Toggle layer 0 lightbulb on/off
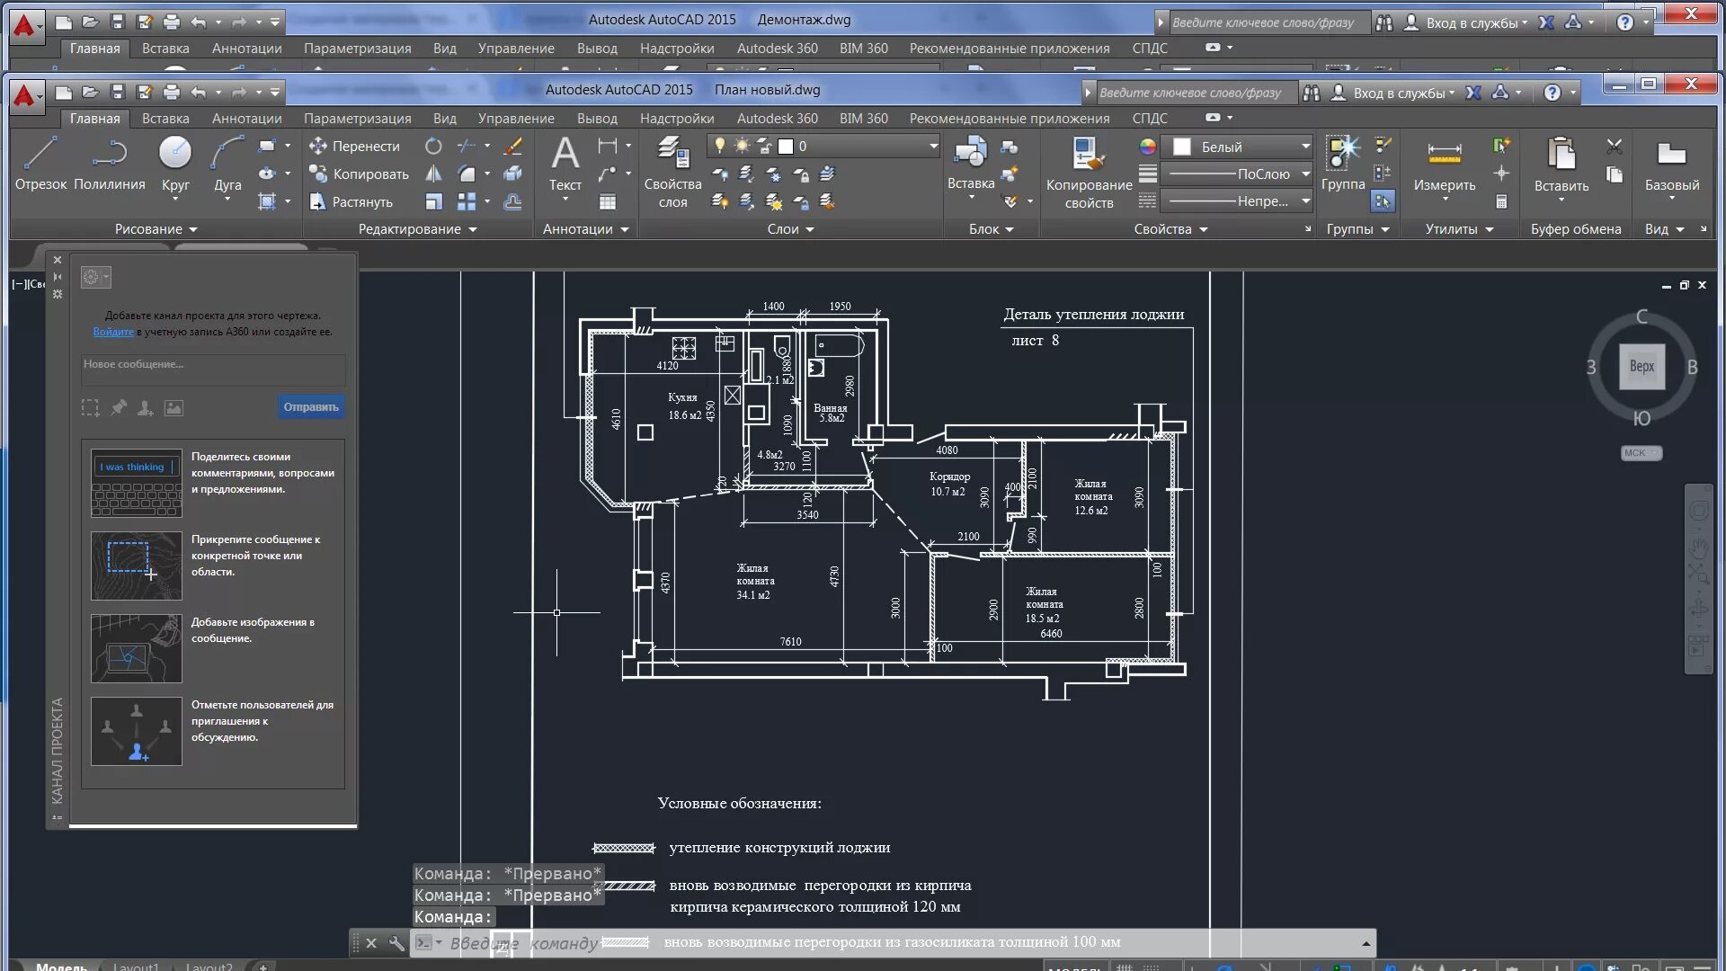 719,146
